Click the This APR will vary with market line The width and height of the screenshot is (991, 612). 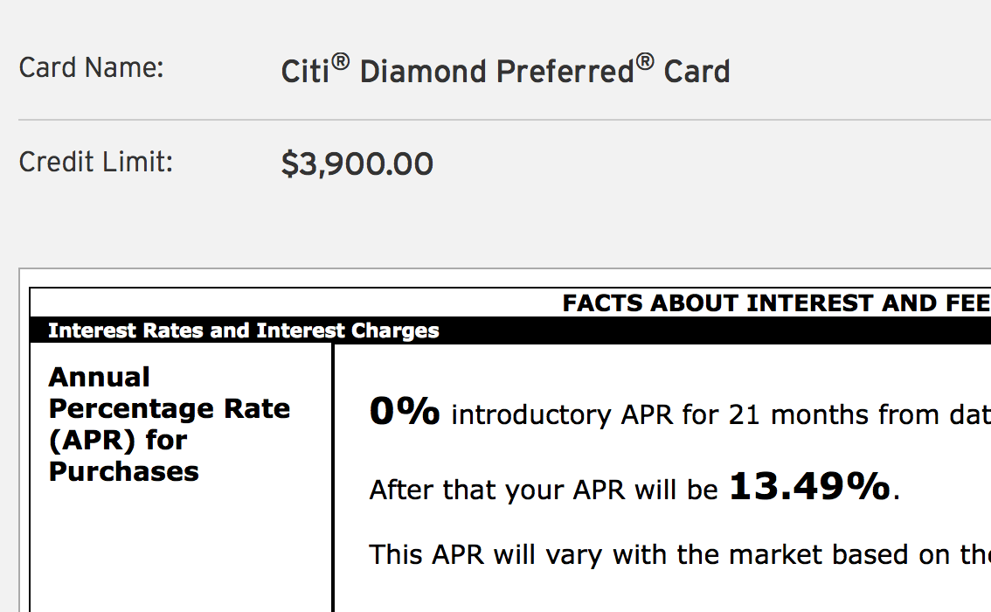click(680, 554)
